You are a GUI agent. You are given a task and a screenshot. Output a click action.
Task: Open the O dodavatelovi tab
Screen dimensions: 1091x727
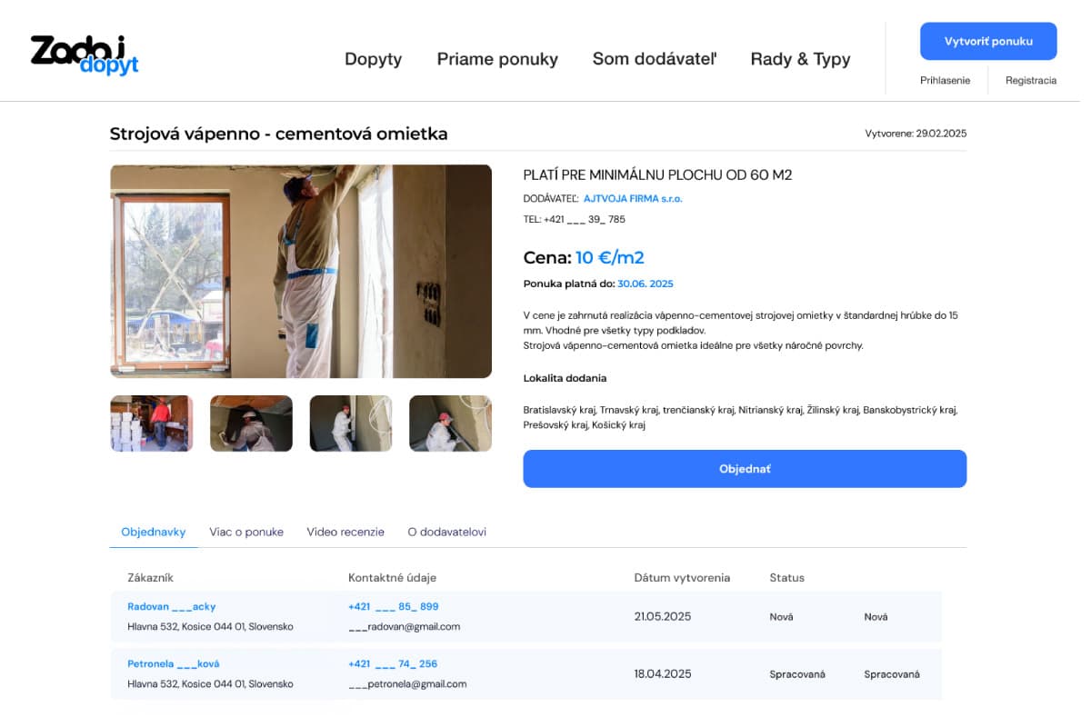[446, 532]
